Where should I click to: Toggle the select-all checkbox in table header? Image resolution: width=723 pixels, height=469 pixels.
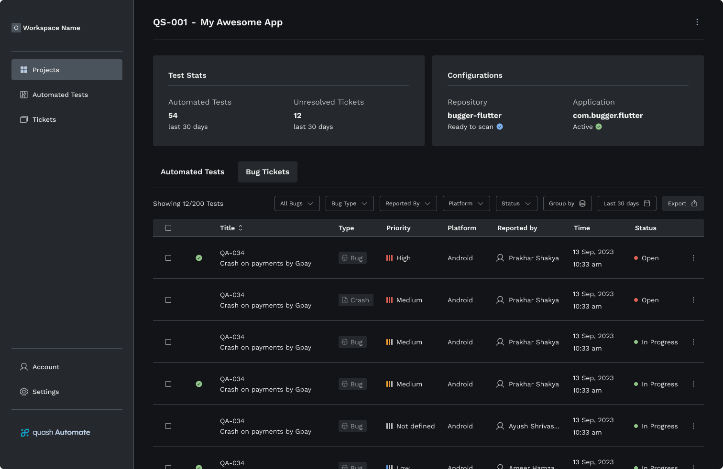[168, 228]
